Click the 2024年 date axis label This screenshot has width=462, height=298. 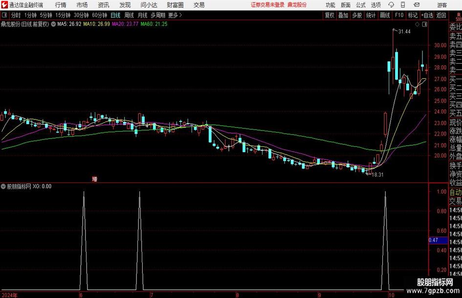coord(9,295)
